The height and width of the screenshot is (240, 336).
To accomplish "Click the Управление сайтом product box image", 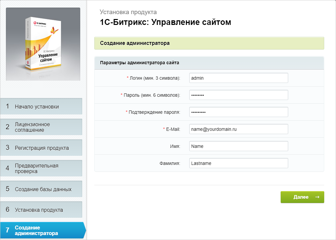I will point(43,44).
